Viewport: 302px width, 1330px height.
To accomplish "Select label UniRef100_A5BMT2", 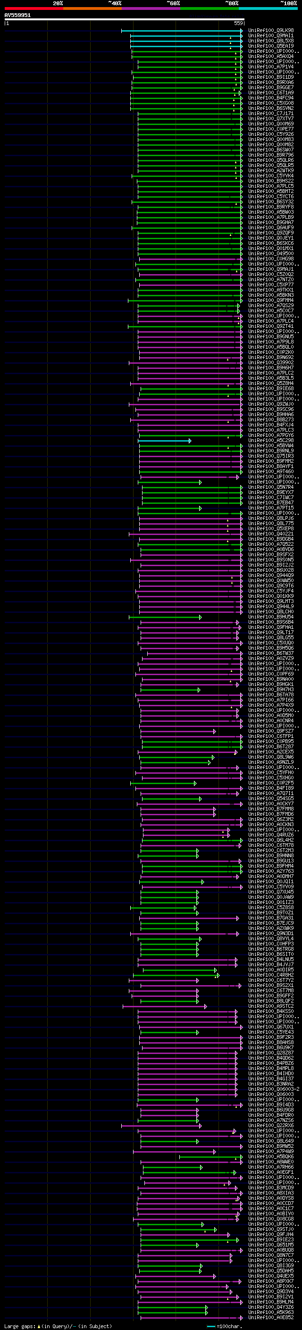I will [x=270, y=192].
